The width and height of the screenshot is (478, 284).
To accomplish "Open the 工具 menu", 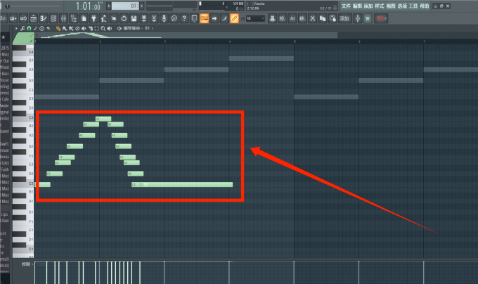I will tap(413, 6).
